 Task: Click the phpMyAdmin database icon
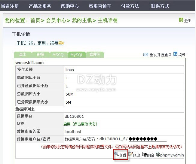tap(158, 154)
